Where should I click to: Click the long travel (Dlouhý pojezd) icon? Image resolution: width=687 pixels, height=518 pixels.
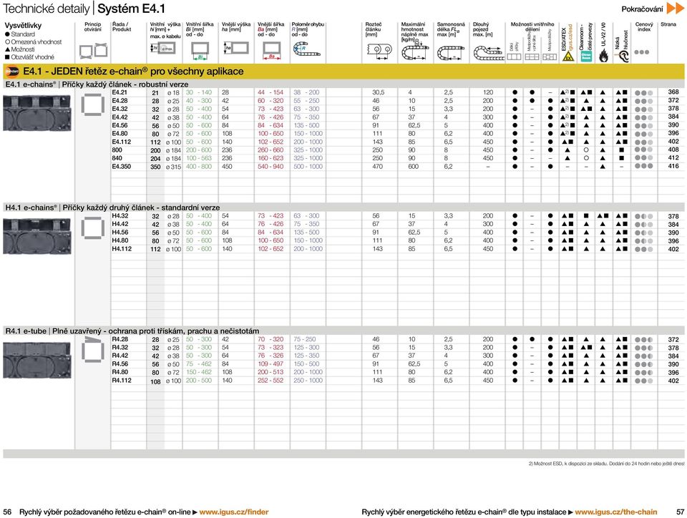coord(489,53)
